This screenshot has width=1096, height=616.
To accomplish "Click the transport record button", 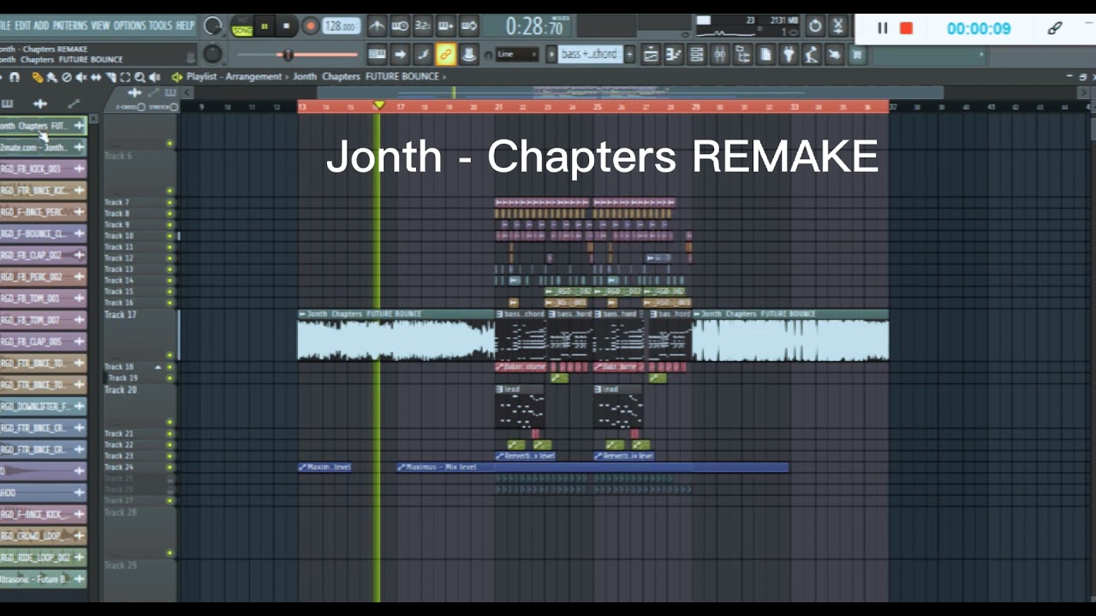I will click(311, 27).
